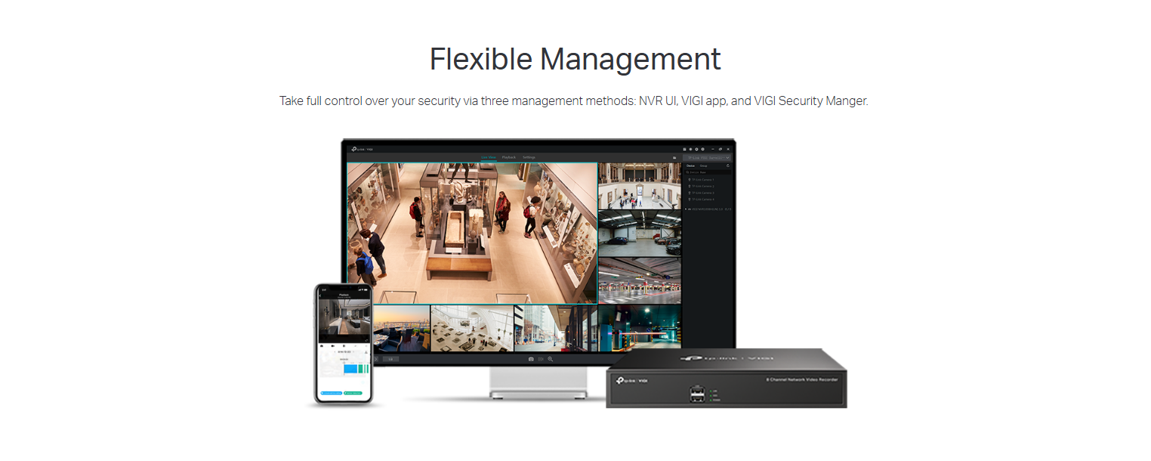This screenshot has width=1151, height=461.
Task: Tap the blue button at phone screen bottom
Action: [x=331, y=393]
